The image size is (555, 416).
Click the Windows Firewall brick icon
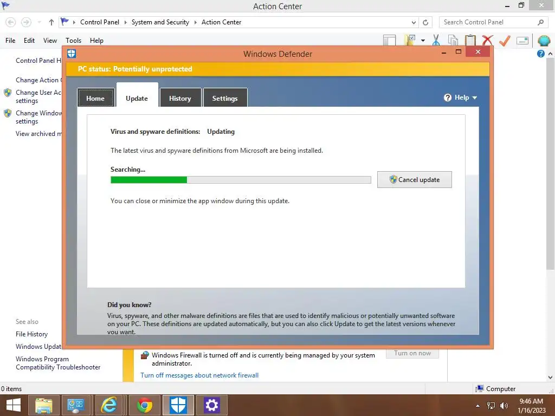[x=144, y=355]
